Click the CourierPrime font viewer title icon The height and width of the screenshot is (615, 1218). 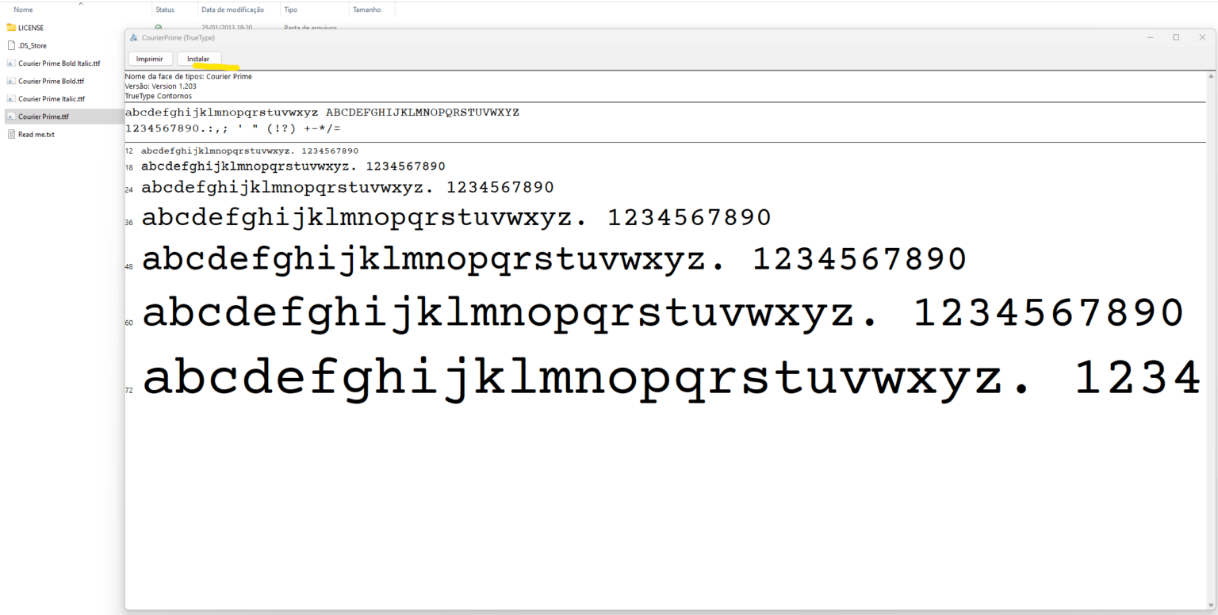coord(134,38)
